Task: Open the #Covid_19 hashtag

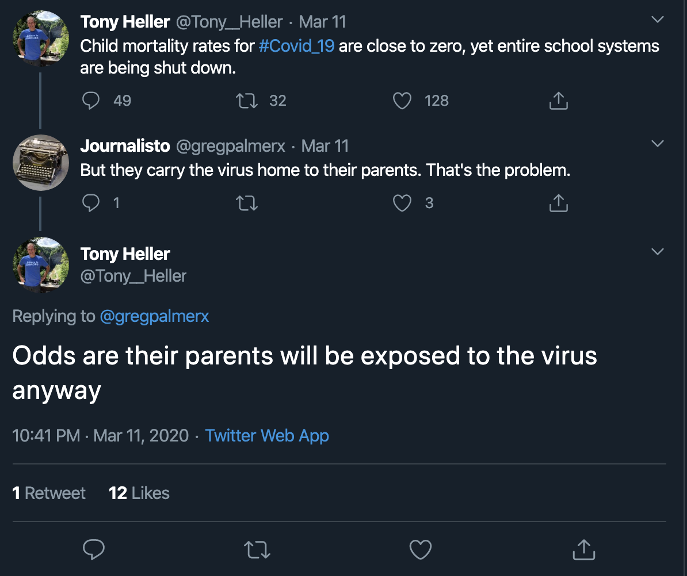Action: (x=297, y=46)
